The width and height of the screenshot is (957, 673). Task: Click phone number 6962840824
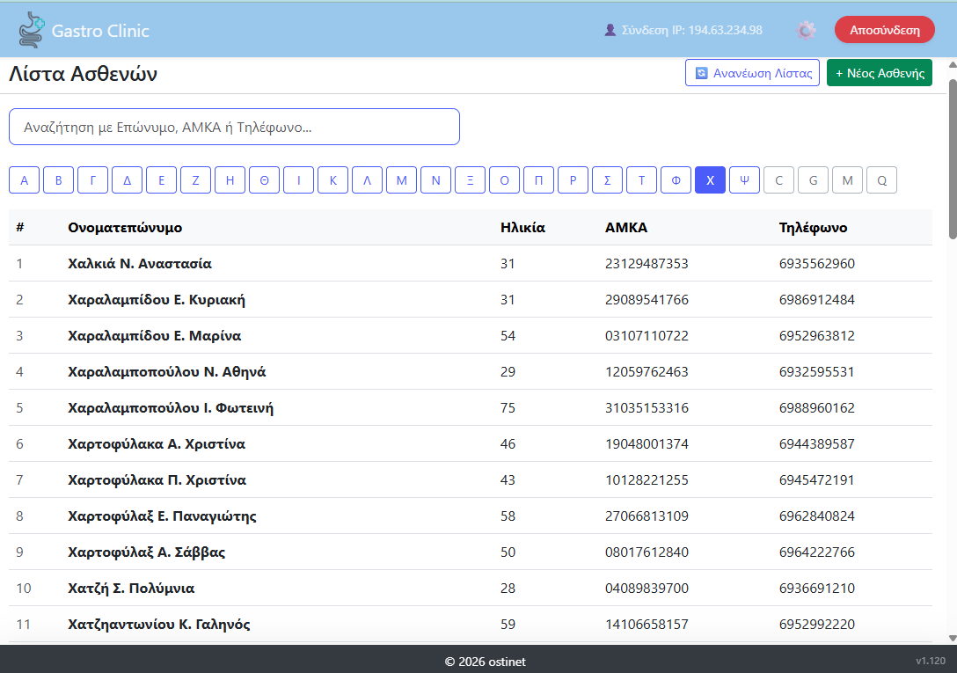click(x=816, y=516)
